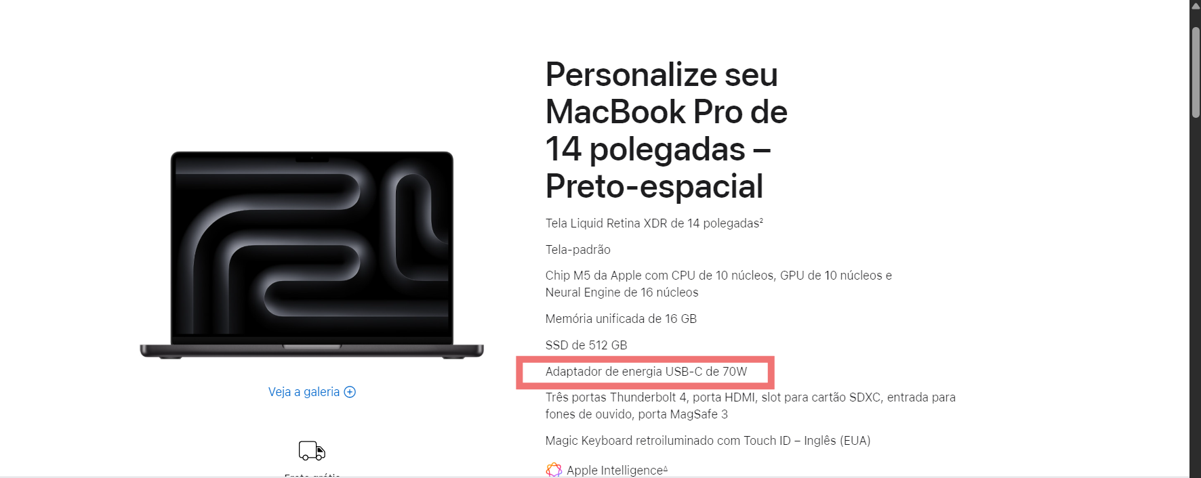Click the footnote triangle after Apple Intelligence
The height and width of the screenshot is (478, 1201).
[x=666, y=468]
